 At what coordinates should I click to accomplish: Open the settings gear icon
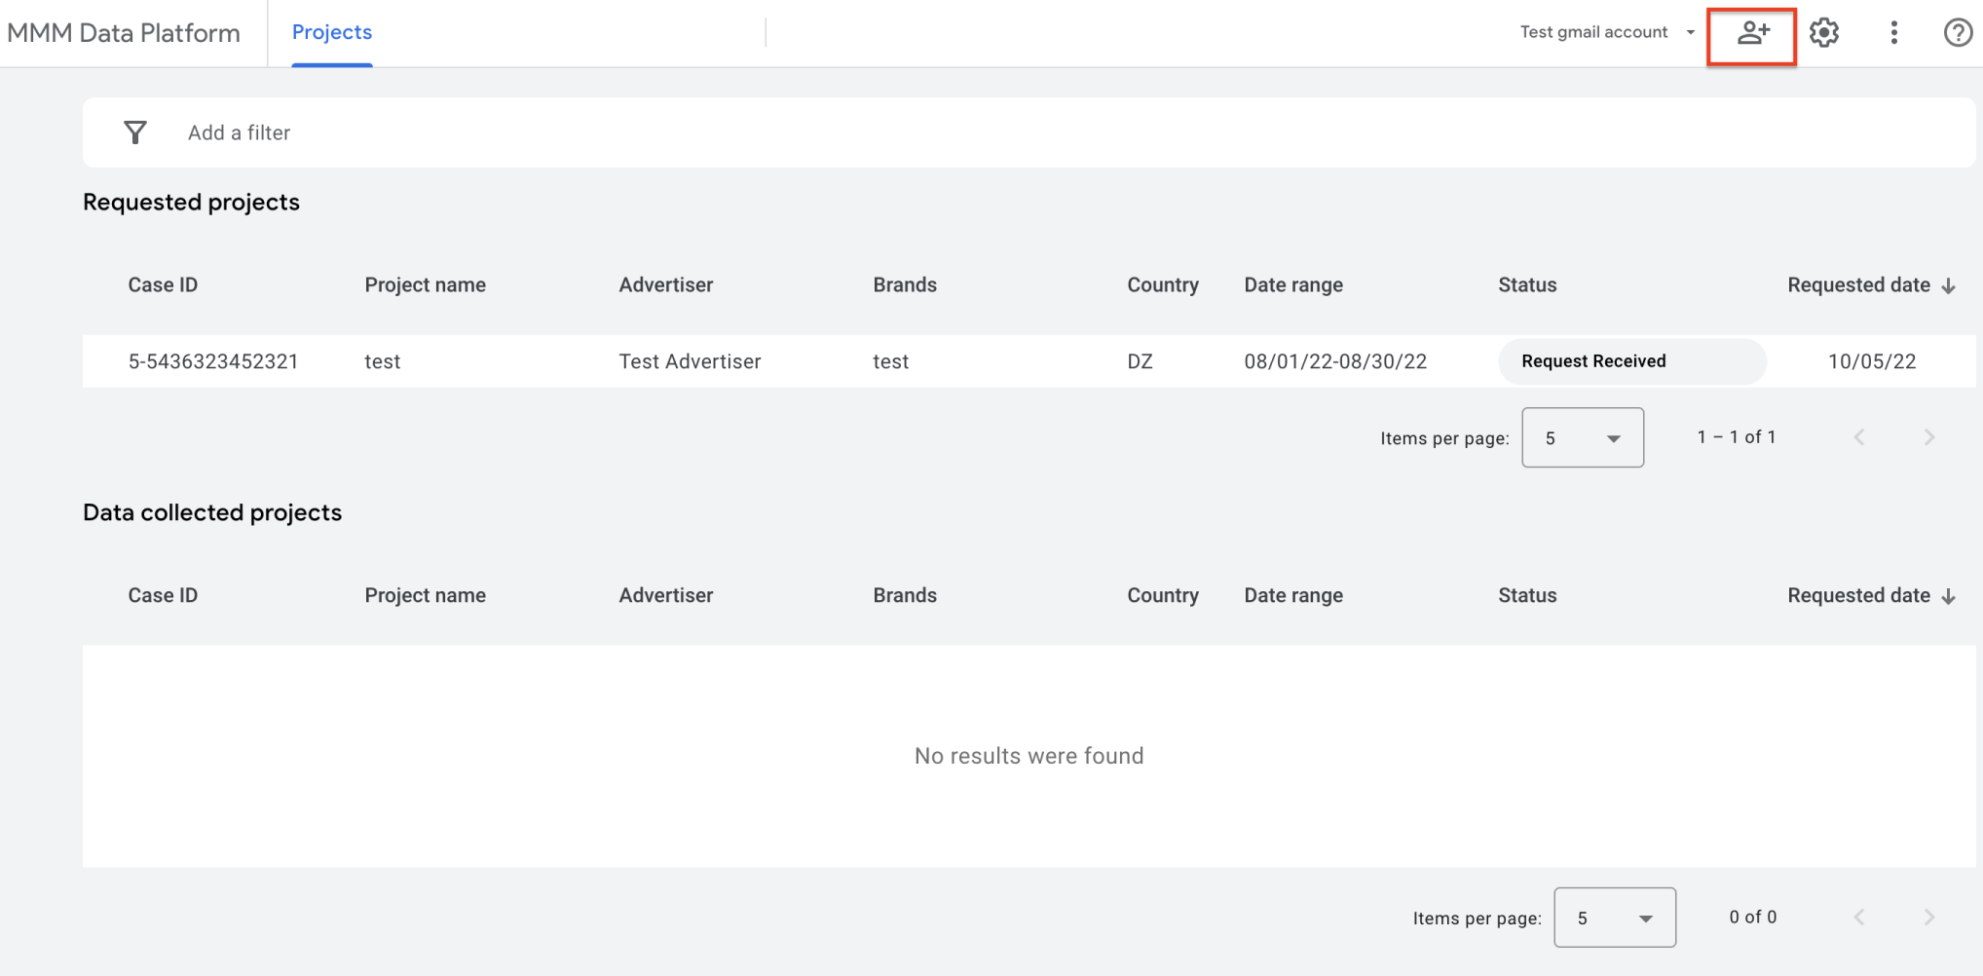(1823, 33)
